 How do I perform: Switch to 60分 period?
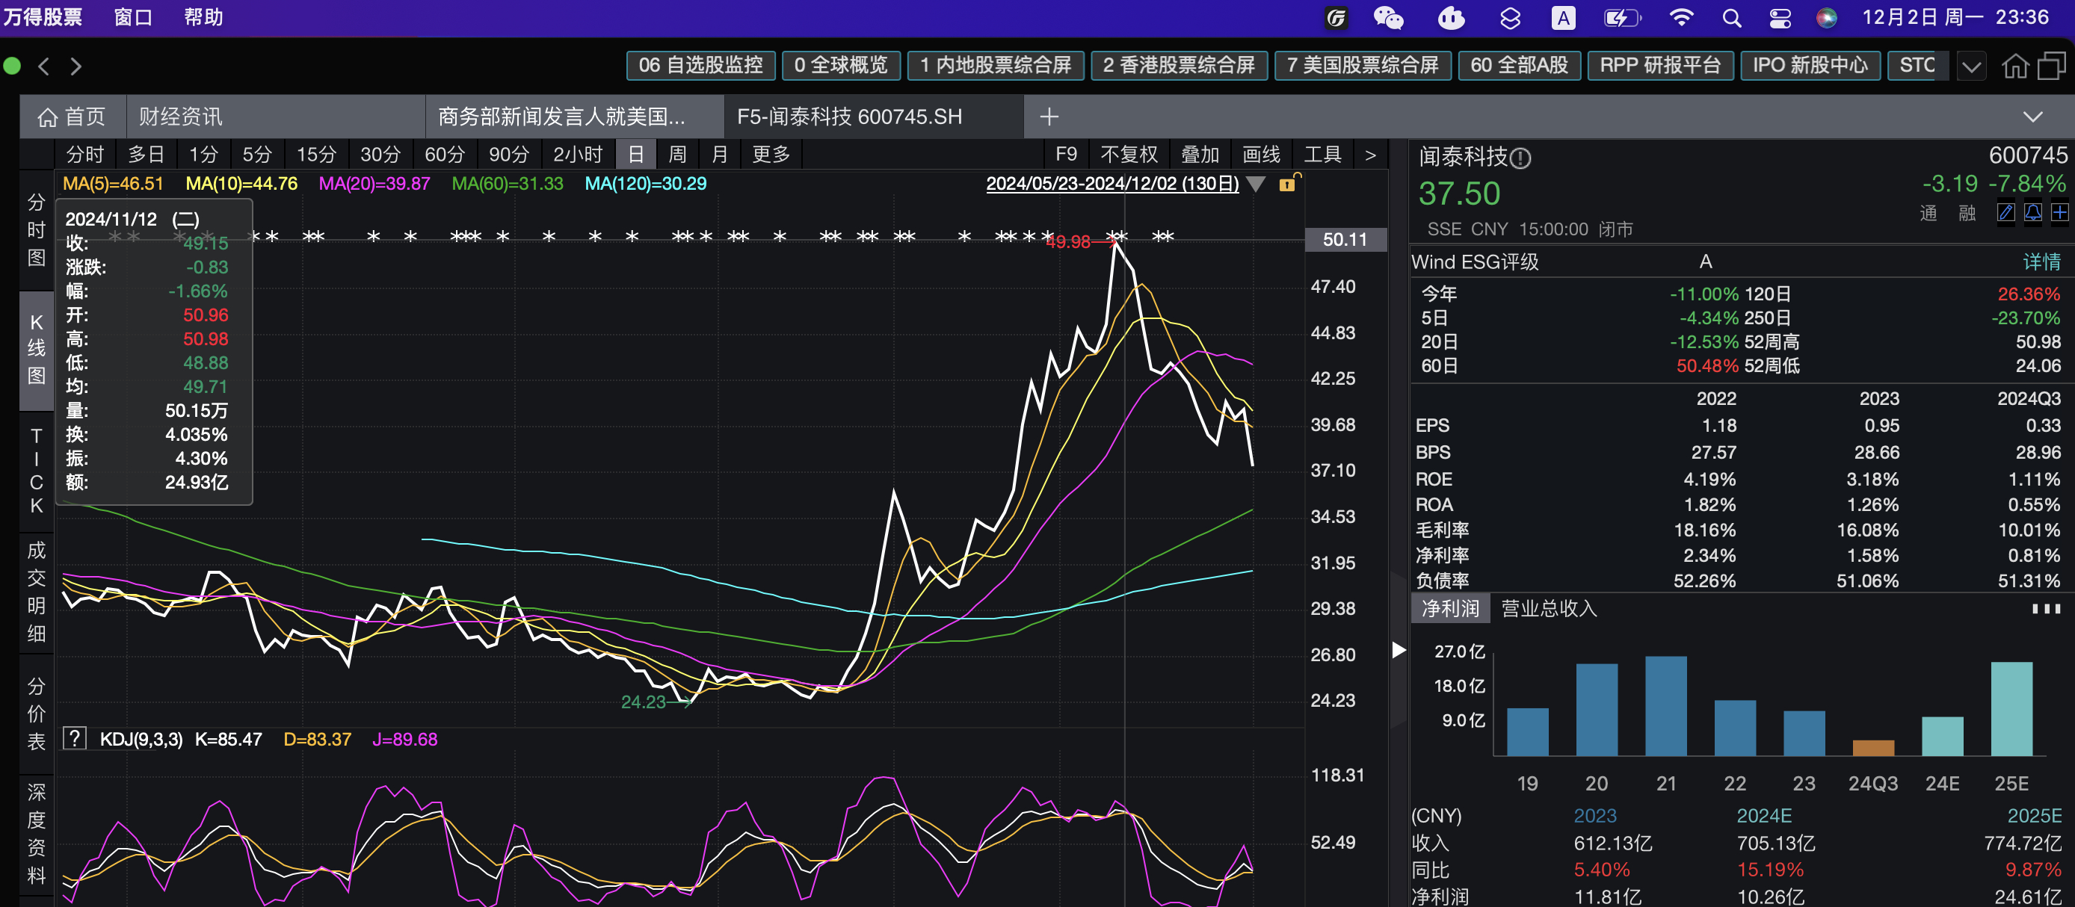point(445,155)
